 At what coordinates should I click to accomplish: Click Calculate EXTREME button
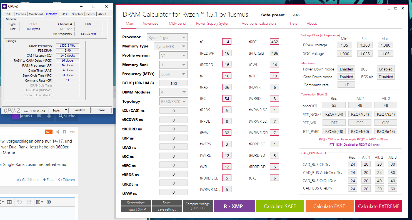(378, 206)
